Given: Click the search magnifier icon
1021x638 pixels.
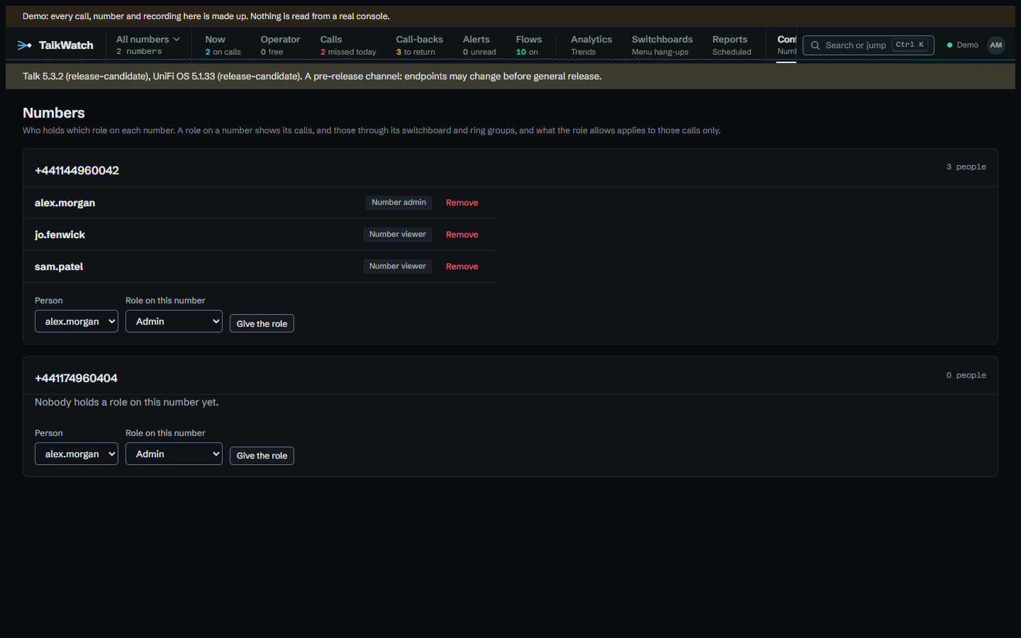Looking at the screenshot, I should (x=815, y=45).
